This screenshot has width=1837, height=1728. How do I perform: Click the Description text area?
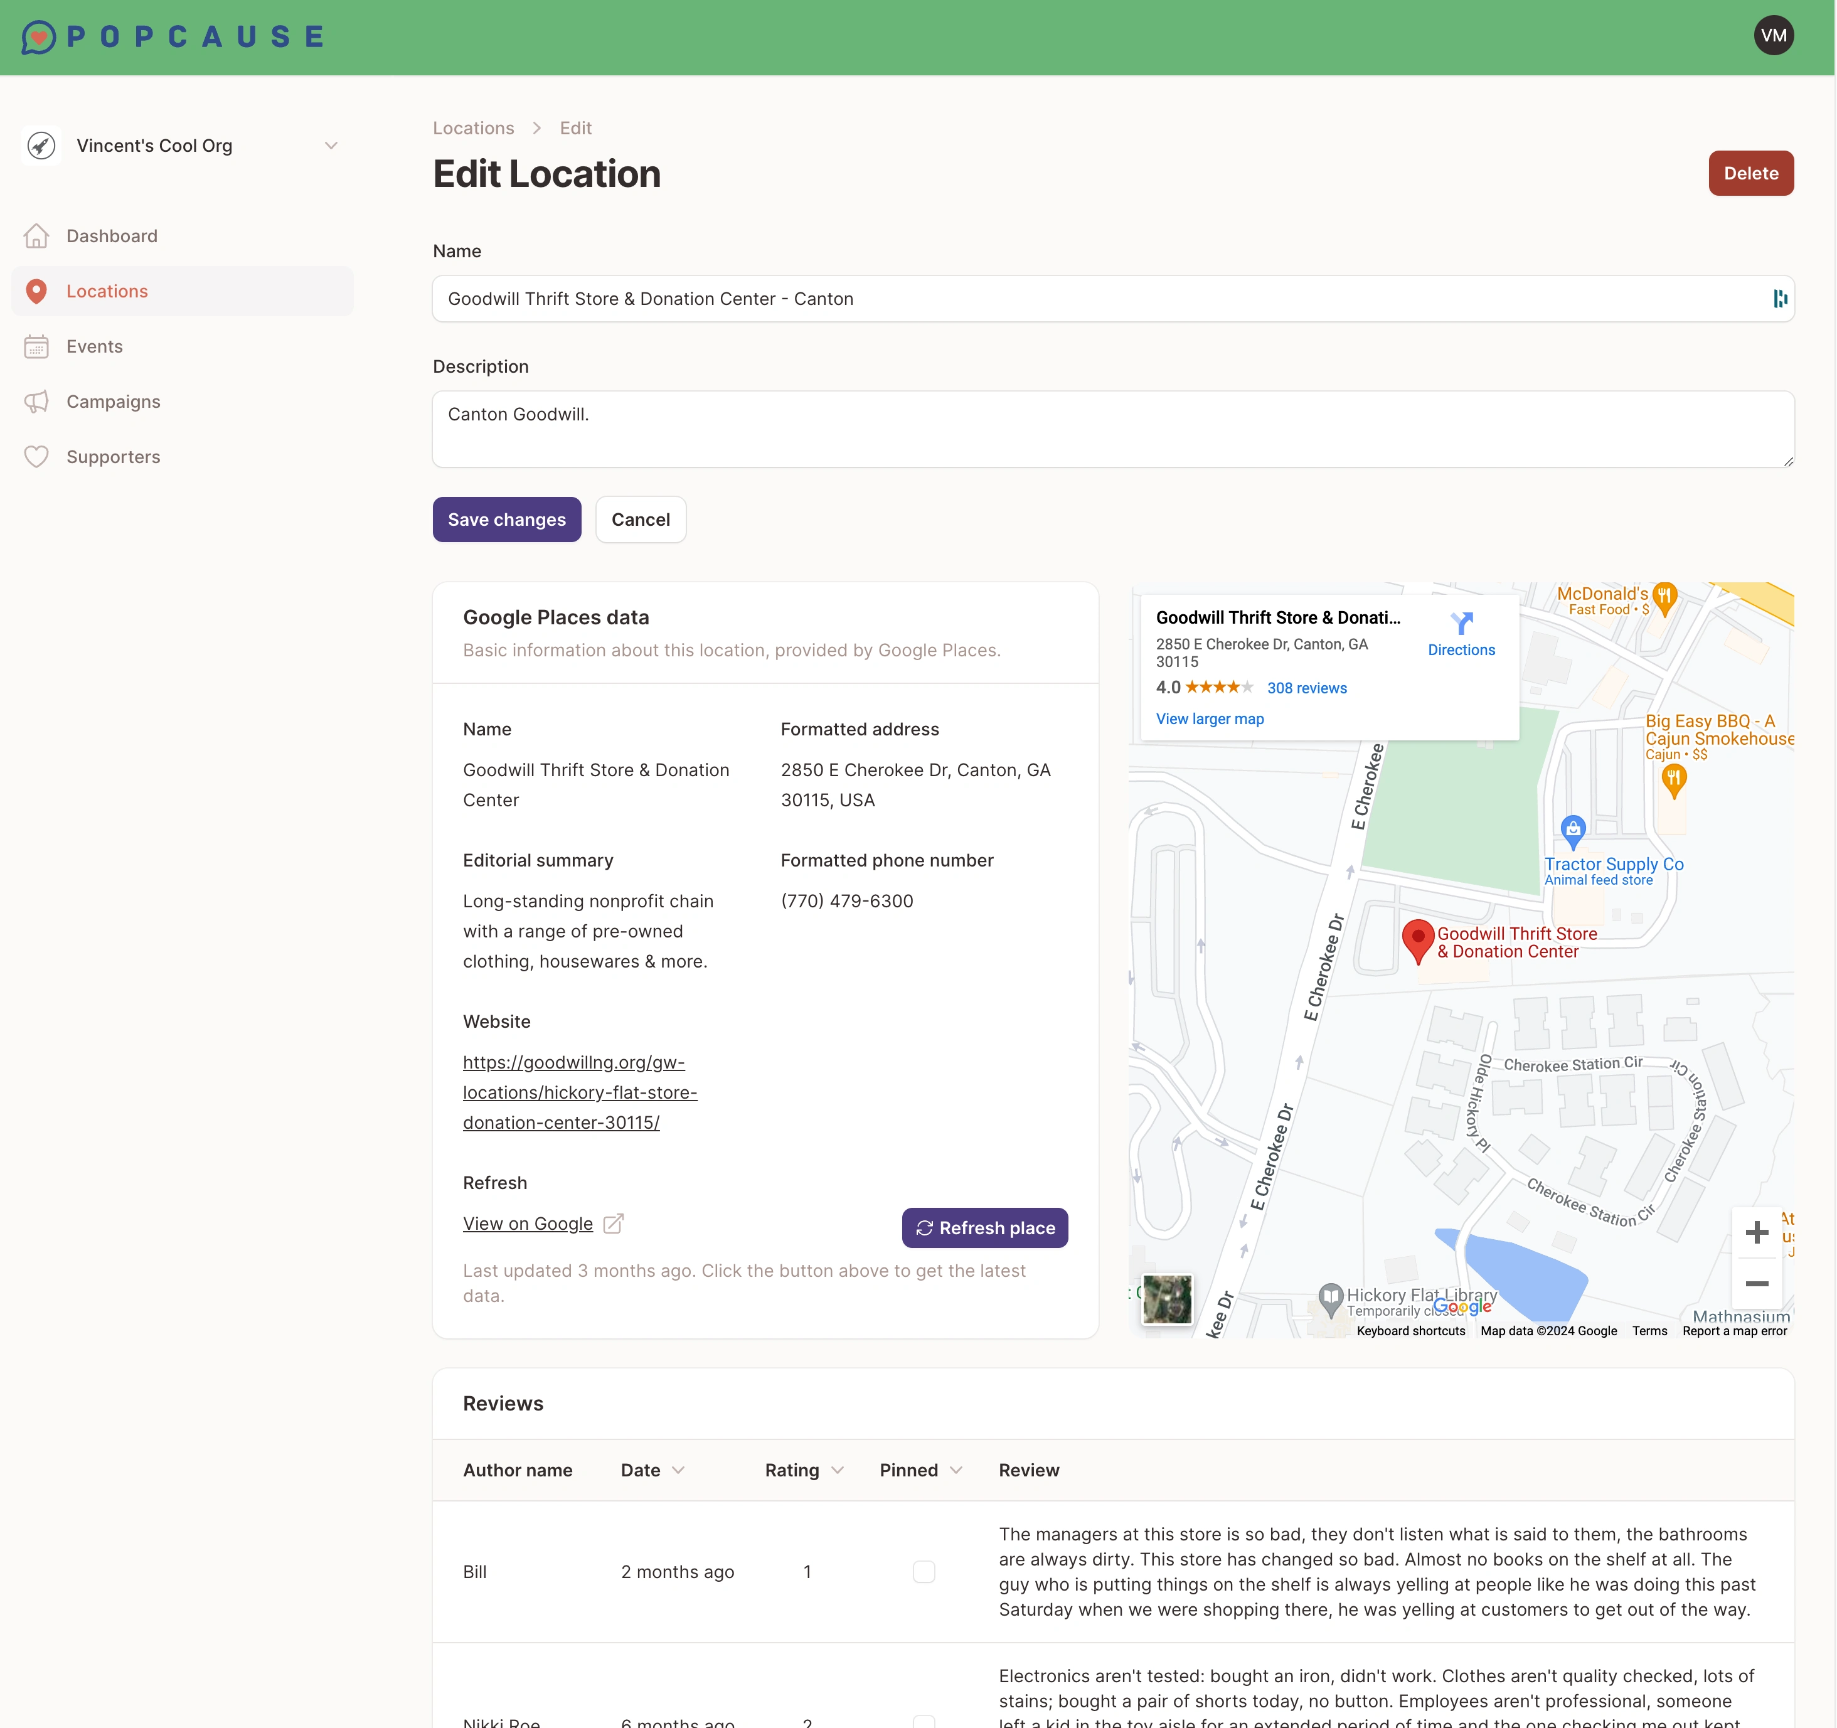[x=1112, y=430]
